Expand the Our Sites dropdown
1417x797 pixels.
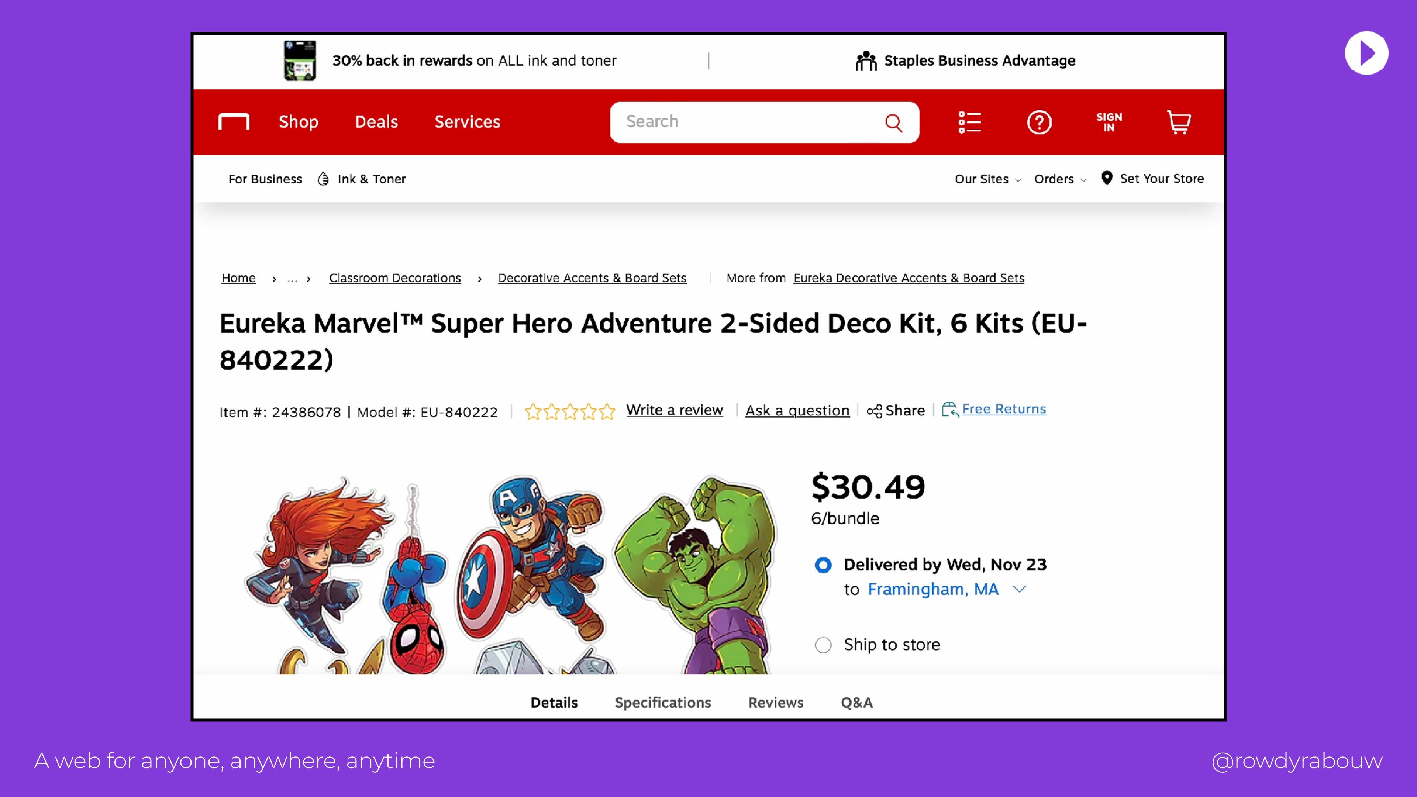[x=988, y=179]
